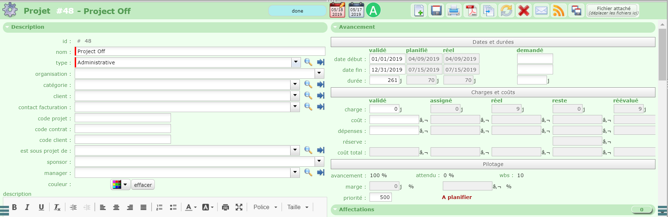Expand the organisation dropdown list

pyautogui.click(x=319, y=73)
